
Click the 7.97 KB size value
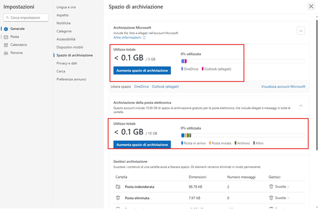(194, 198)
